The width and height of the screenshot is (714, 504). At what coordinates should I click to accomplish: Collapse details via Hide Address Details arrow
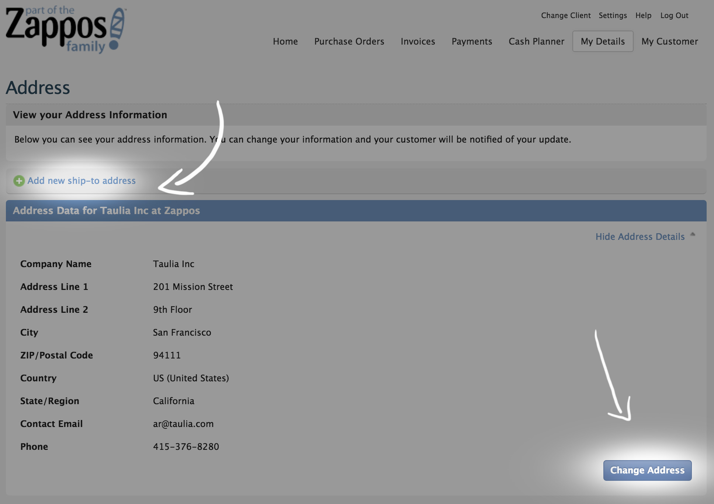[693, 235]
